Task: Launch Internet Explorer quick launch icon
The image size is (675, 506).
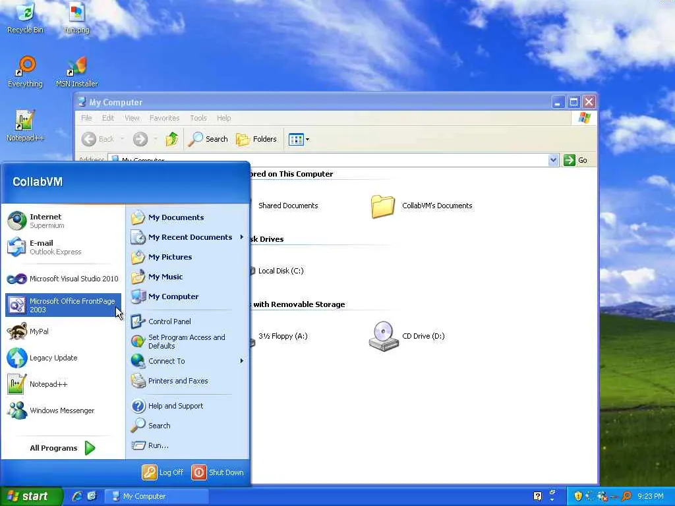Action: tap(77, 496)
